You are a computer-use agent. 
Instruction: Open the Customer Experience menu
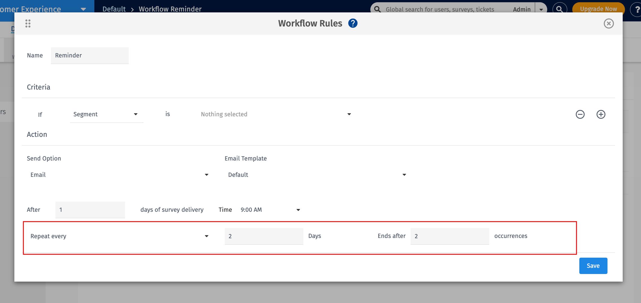click(x=83, y=9)
